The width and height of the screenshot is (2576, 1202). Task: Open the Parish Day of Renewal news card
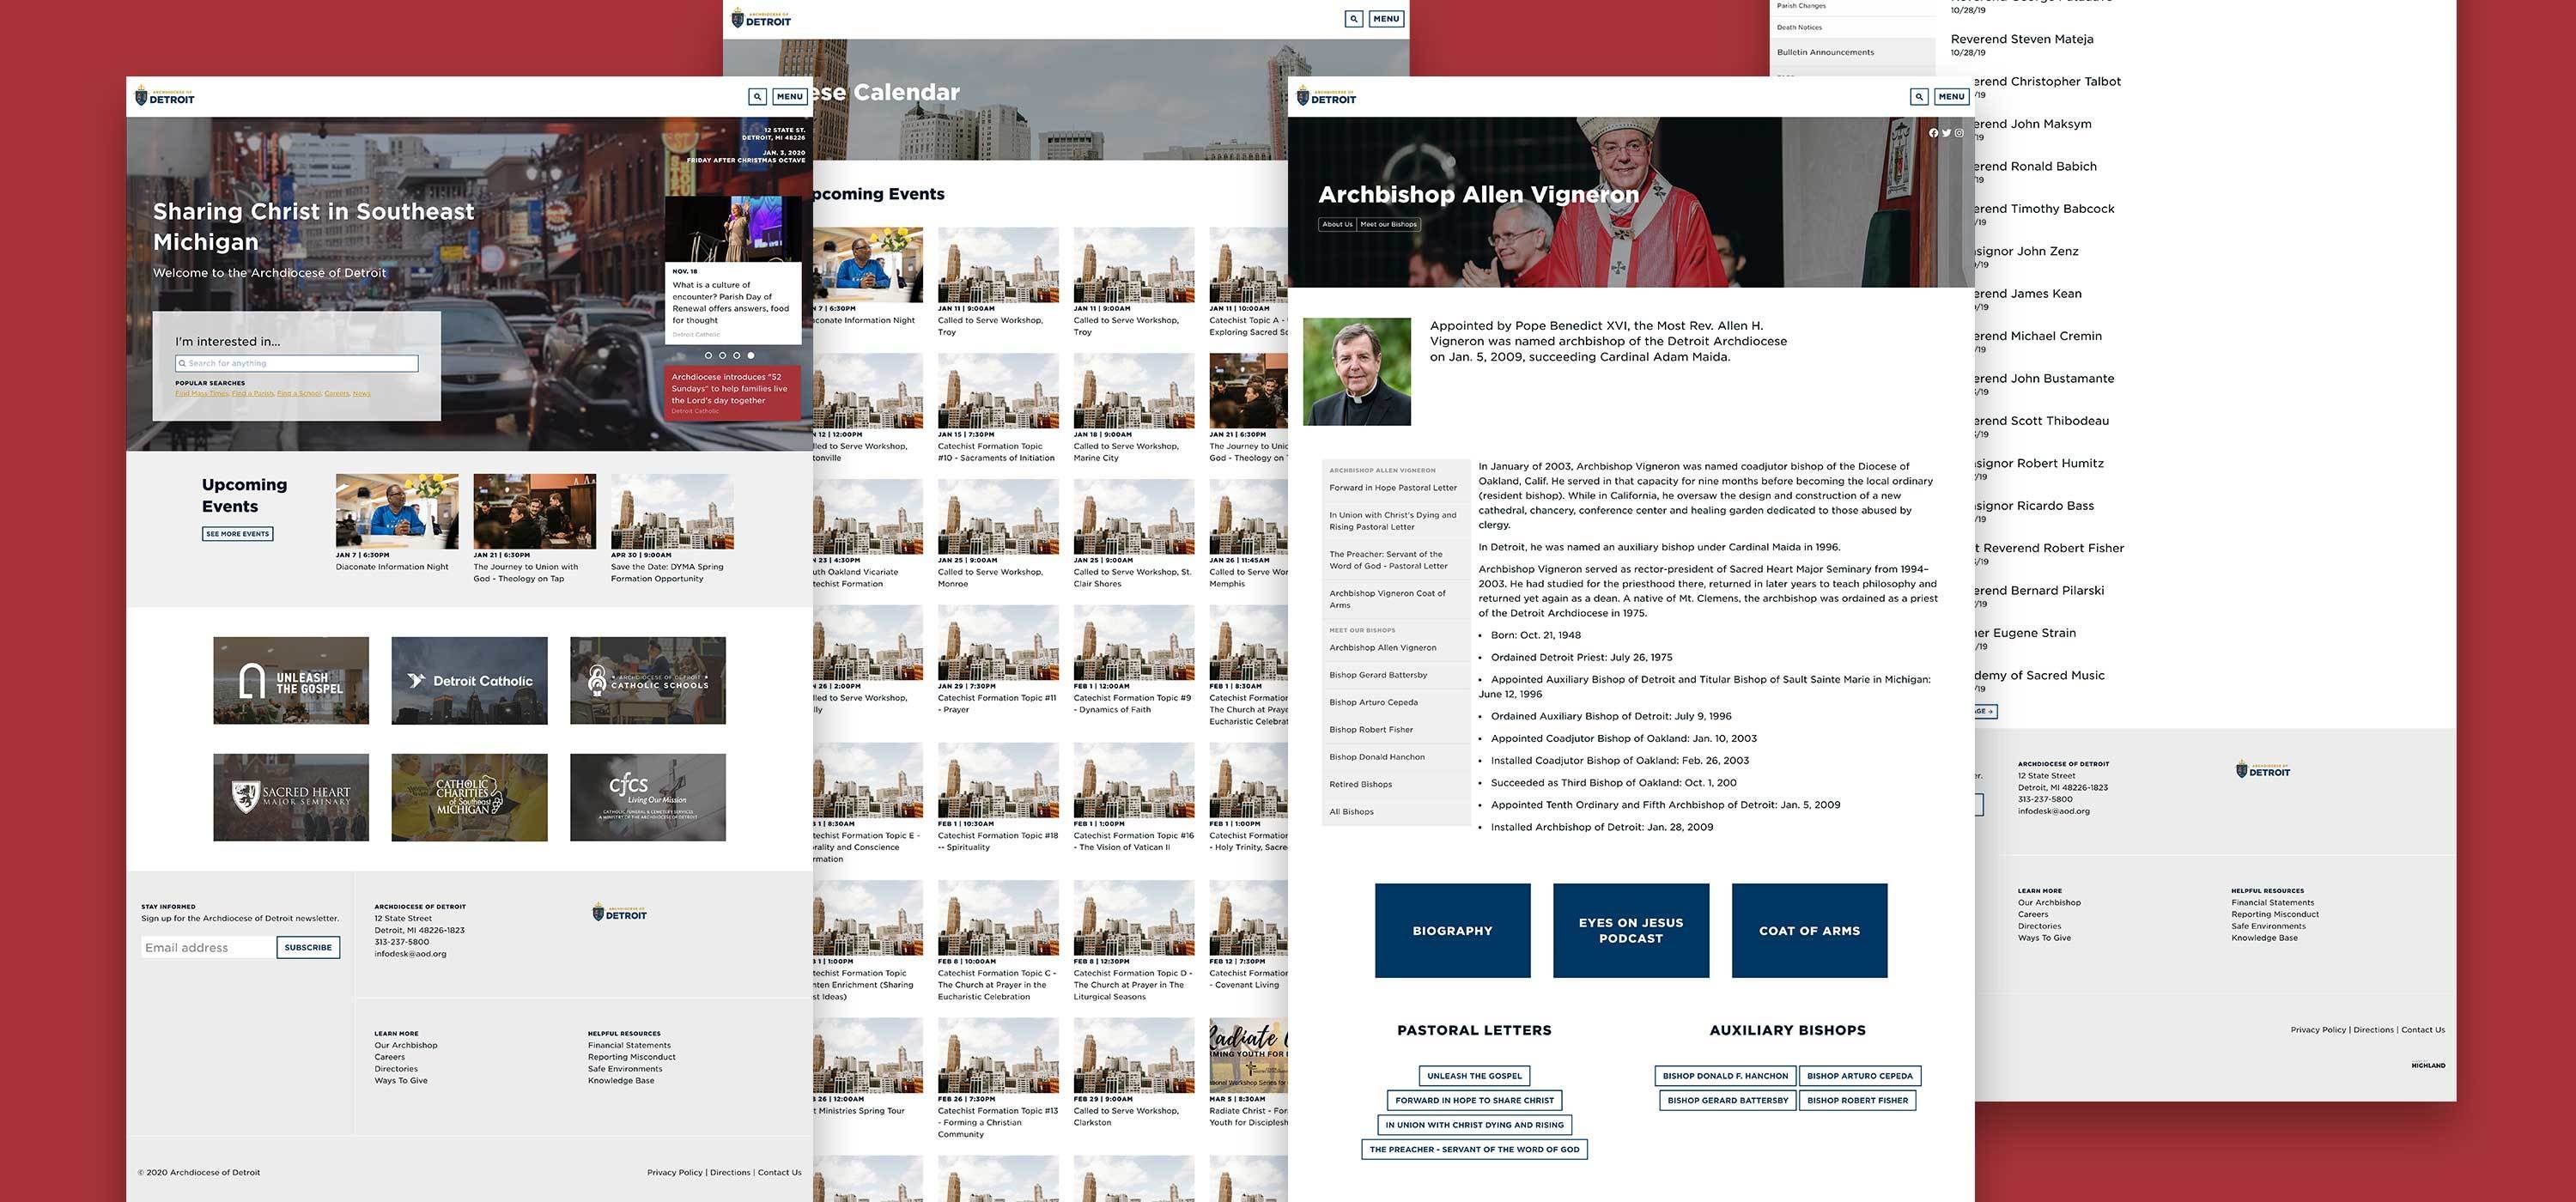click(x=733, y=270)
